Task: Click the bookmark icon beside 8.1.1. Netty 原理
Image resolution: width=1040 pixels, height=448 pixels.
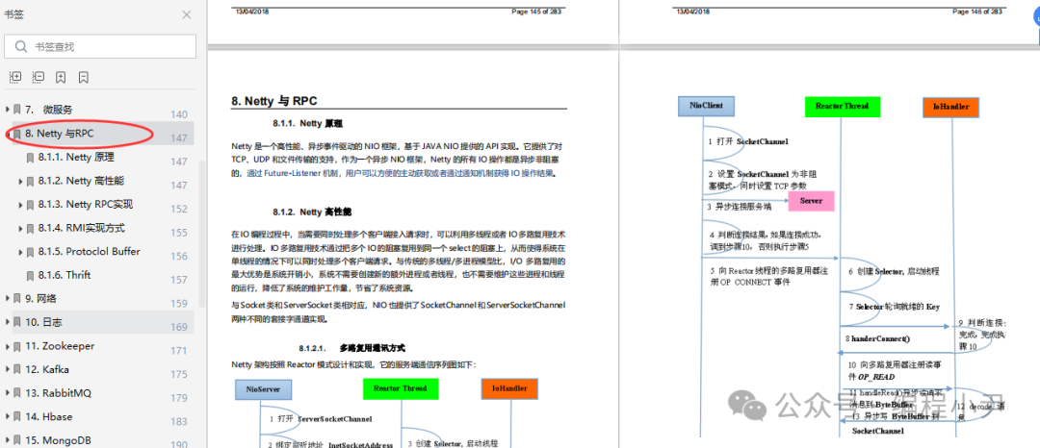Action: 30,158
